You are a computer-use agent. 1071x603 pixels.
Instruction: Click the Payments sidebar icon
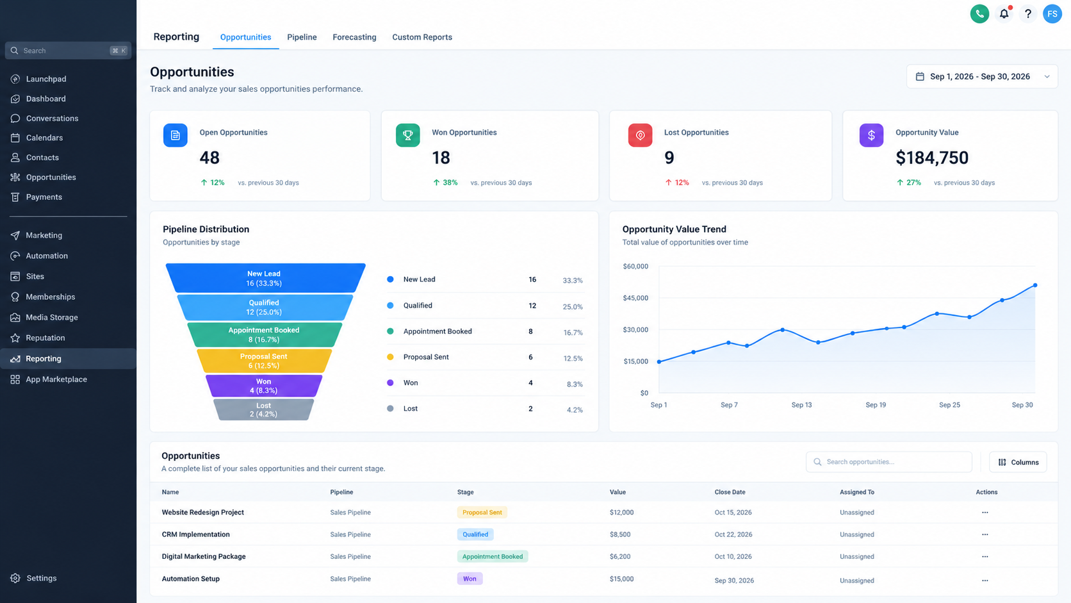click(15, 197)
